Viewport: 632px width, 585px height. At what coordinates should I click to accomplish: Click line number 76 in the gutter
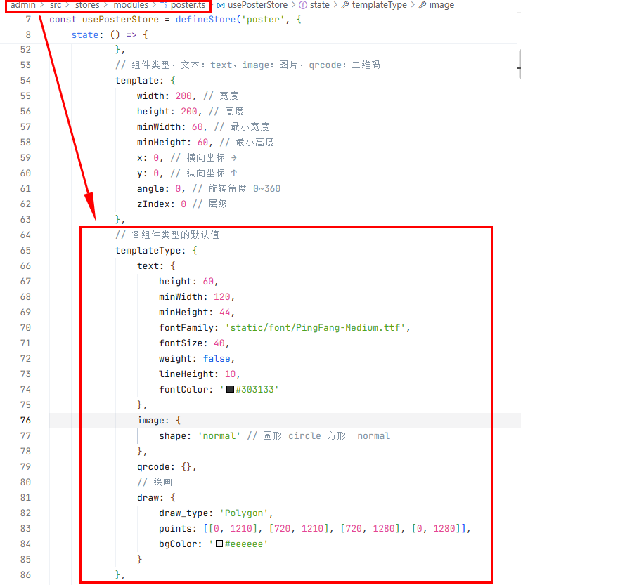[27, 420]
